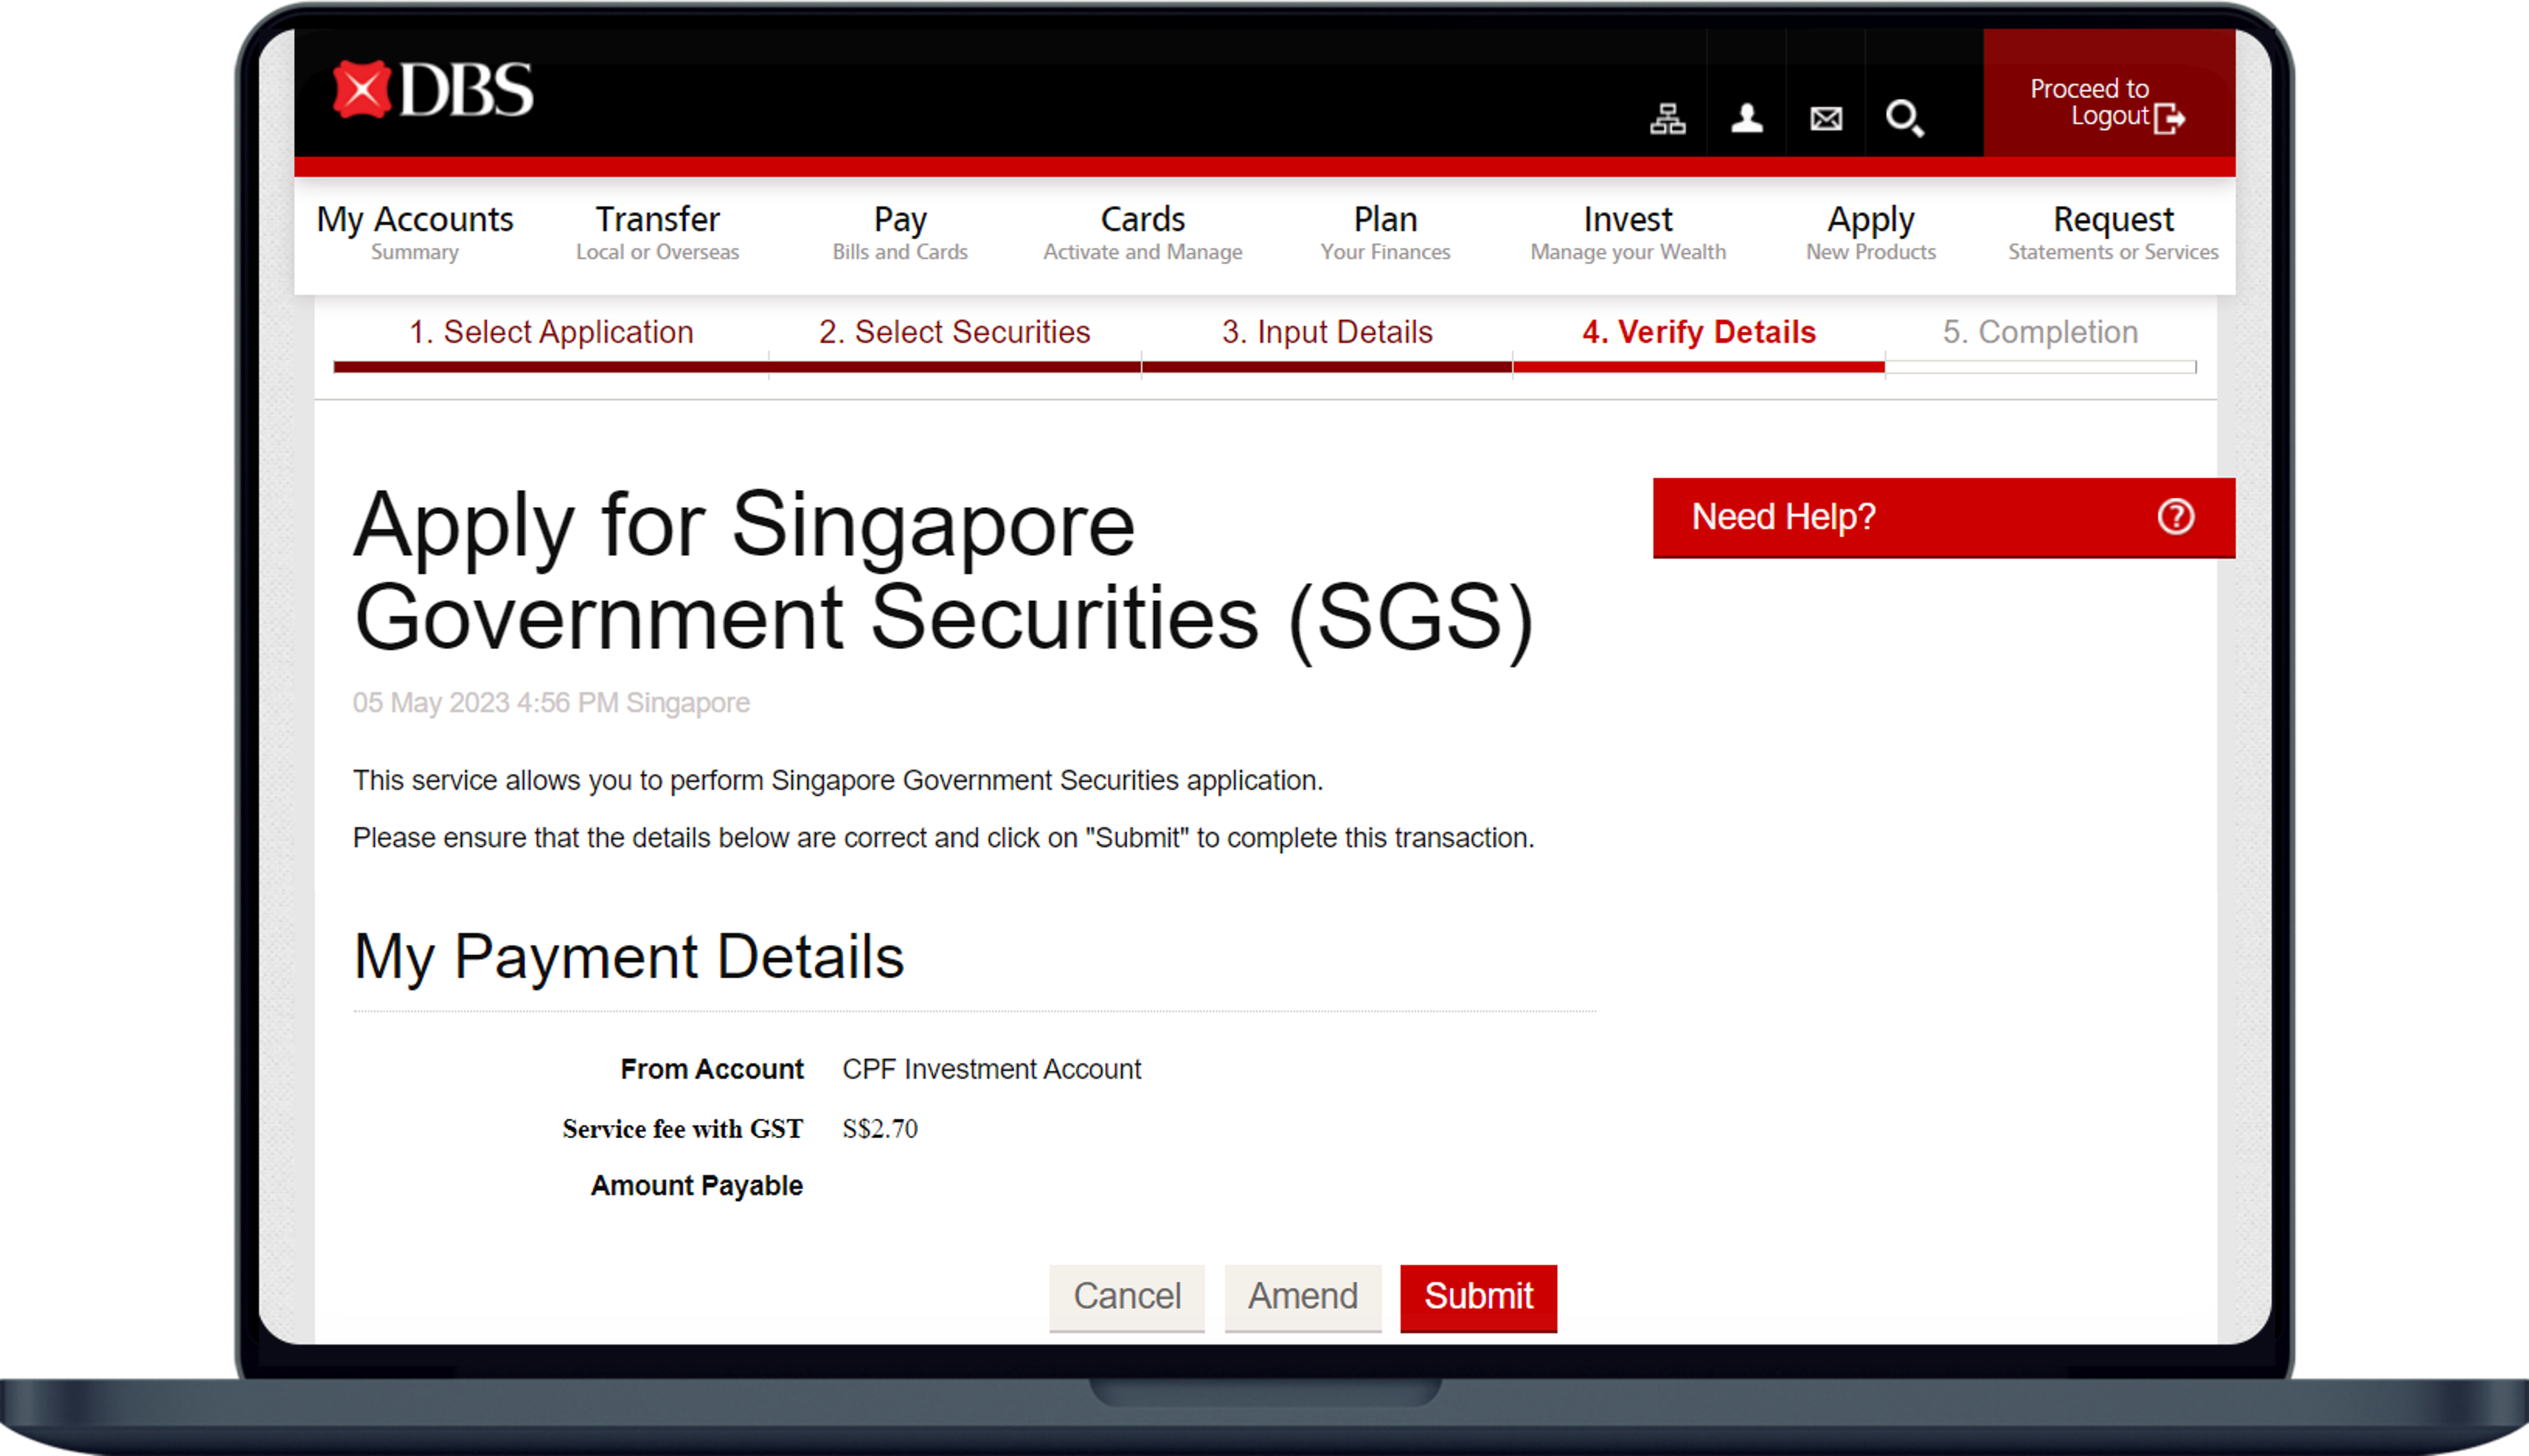The width and height of the screenshot is (2529, 1456).
Task: Click the Amount Payable label
Action: [696, 1186]
